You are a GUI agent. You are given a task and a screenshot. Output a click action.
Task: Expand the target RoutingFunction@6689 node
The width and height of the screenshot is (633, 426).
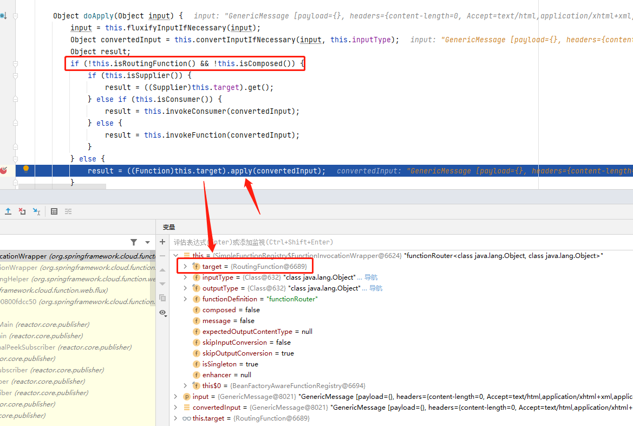coord(185,266)
